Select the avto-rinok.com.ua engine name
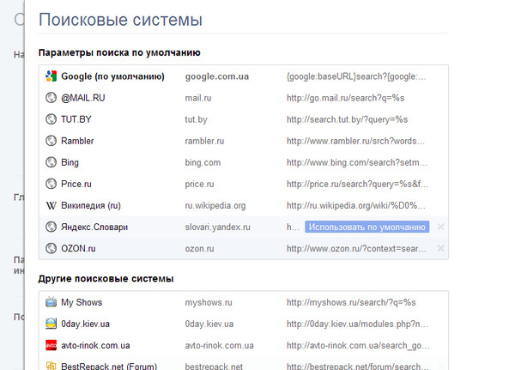This screenshot has width=515, height=370. [95, 346]
